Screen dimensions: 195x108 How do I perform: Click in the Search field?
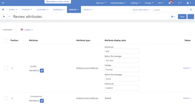pyautogui.click(x=170, y=10)
